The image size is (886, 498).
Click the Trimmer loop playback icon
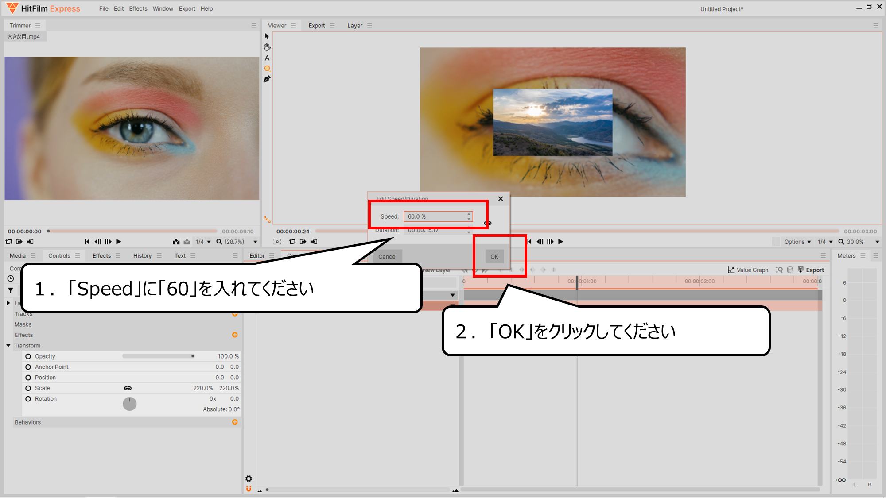[8, 242]
